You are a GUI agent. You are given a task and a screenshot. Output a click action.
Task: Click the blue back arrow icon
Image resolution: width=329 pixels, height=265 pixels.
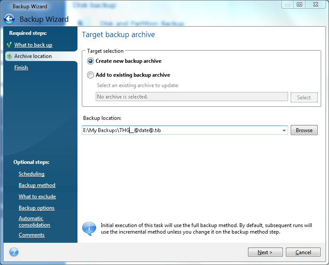(x=9, y=19)
